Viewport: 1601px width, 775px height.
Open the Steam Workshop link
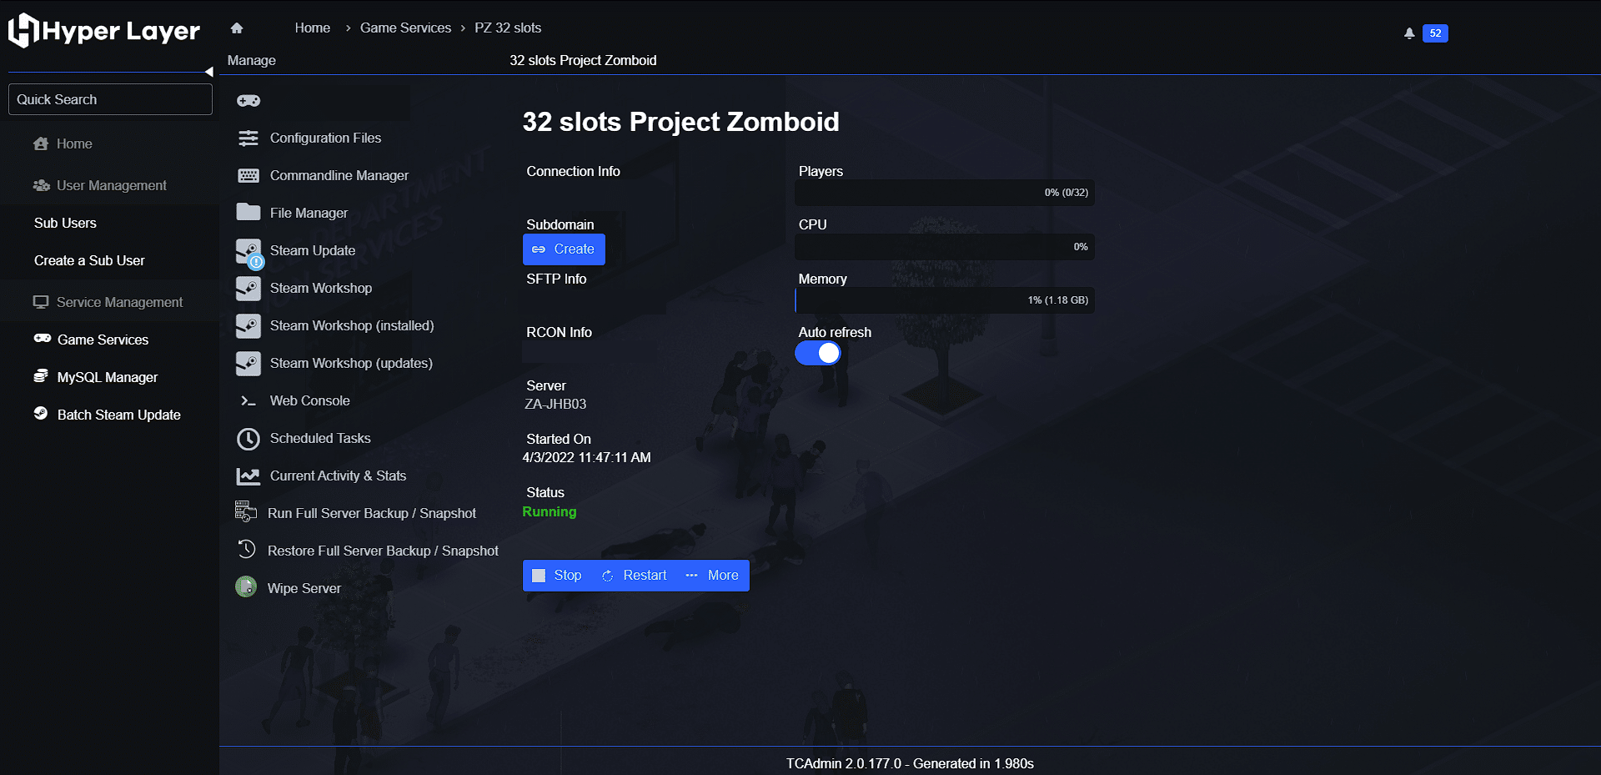tap(321, 288)
